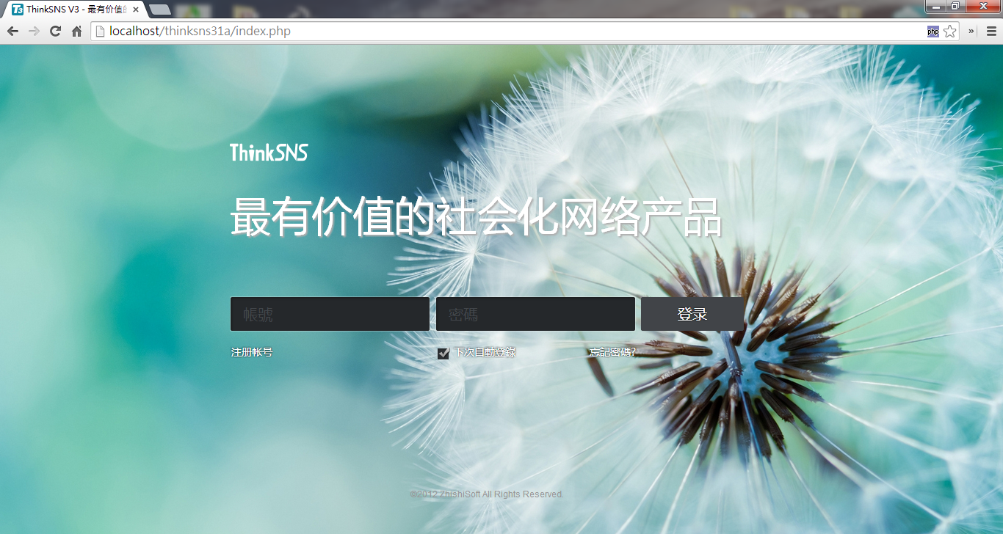This screenshot has height=534, width=1003.
Task: Focus the 密碼 password input field
Action: pyautogui.click(x=535, y=314)
